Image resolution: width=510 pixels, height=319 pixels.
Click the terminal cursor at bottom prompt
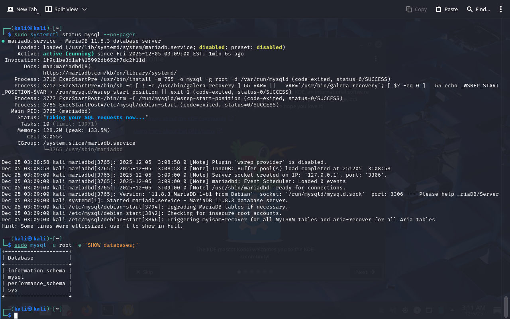click(x=16, y=315)
